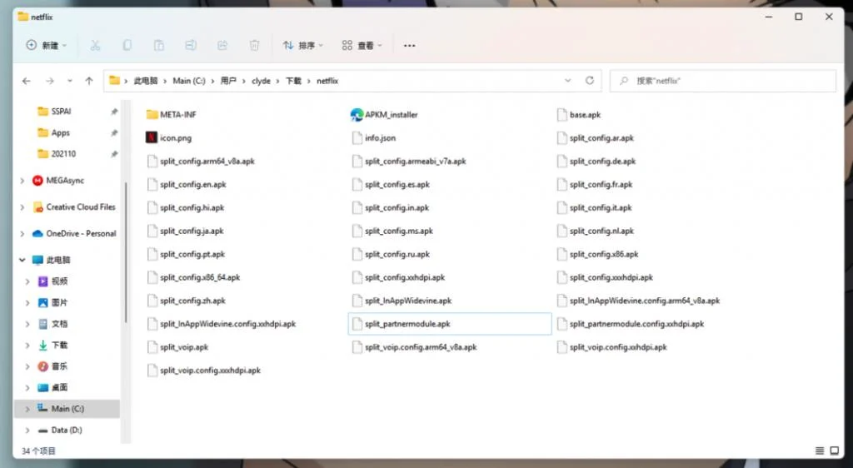This screenshot has width=853, height=468.
Task: Expand the 视频 (Videos) node
Action: (x=27, y=281)
